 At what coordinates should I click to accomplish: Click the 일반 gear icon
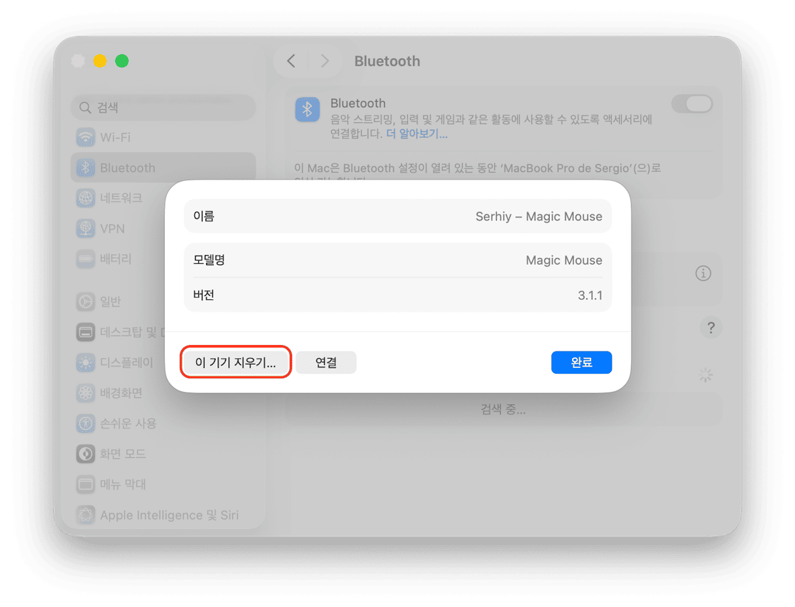pos(86,302)
